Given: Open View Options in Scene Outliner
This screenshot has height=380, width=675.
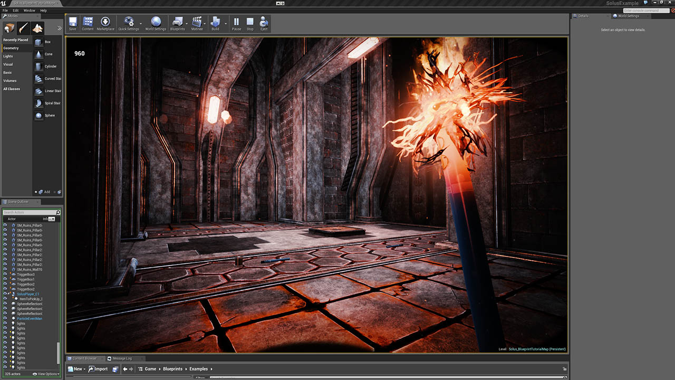Looking at the screenshot, I should coord(45,374).
